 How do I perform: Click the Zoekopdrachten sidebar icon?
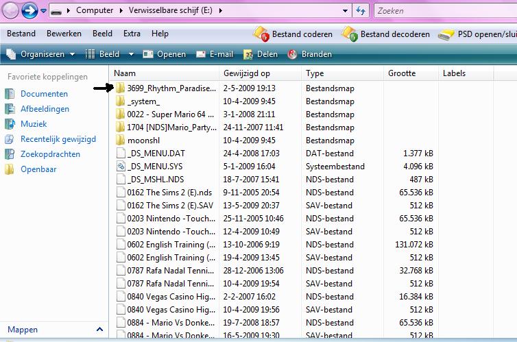10,154
